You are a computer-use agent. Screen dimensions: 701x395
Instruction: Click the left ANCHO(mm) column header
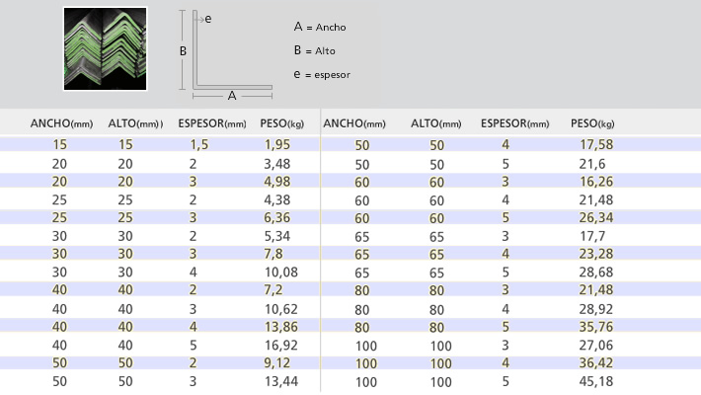pos(61,123)
